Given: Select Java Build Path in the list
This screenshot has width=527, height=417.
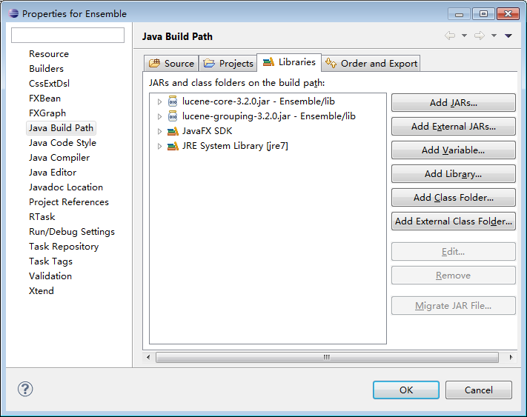Looking at the screenshot, I should (x=61, y=128).
